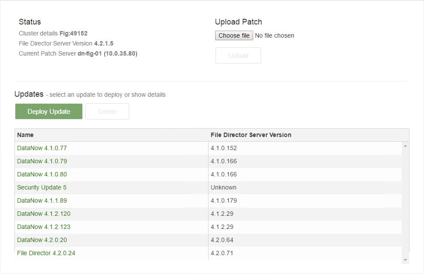This screenshot has width=424, height=274.
Task: Click the 'No file chosen' text field area
Action: click(x=275, y=35)
